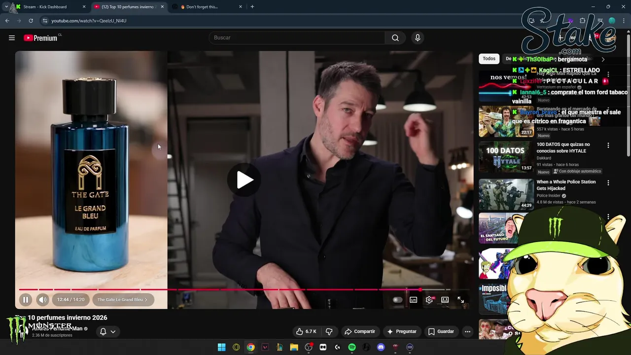
Task: Open options menu for Police Station video
Action: (608, 182)
